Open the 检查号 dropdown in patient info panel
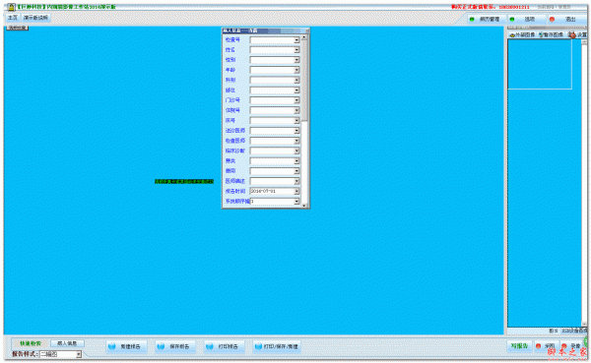Image resolution: width=591 pixels, height=363 pixels. tap(296, 40)
